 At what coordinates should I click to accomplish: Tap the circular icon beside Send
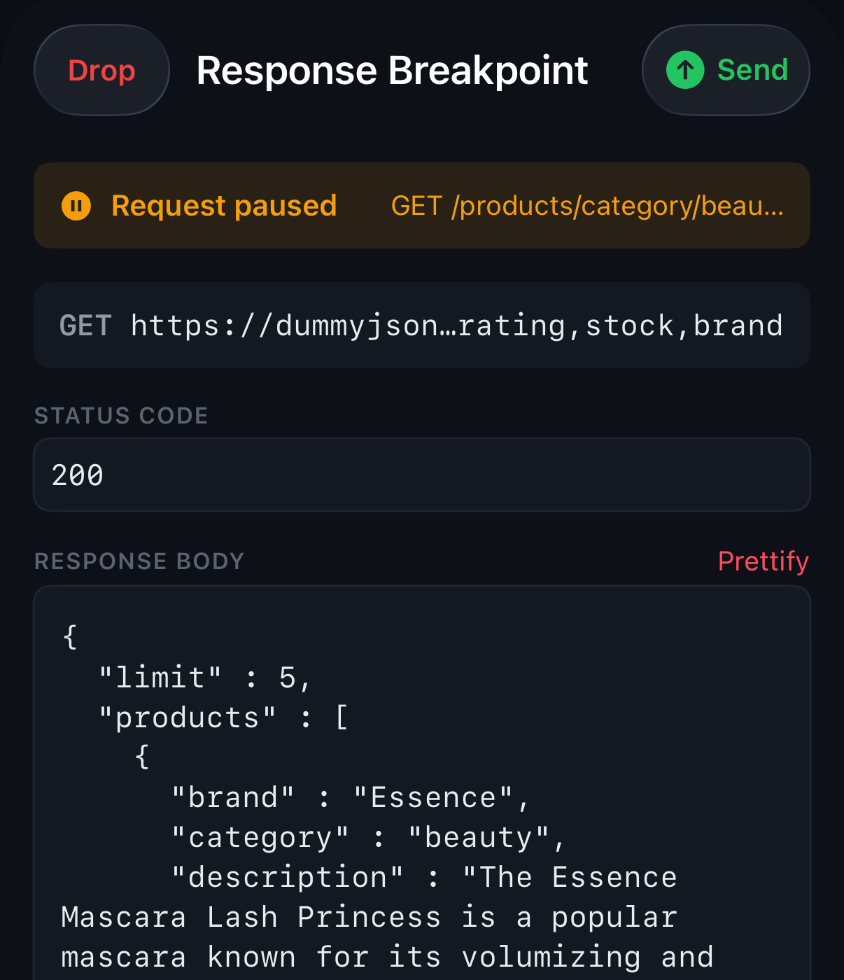[685, 70]
